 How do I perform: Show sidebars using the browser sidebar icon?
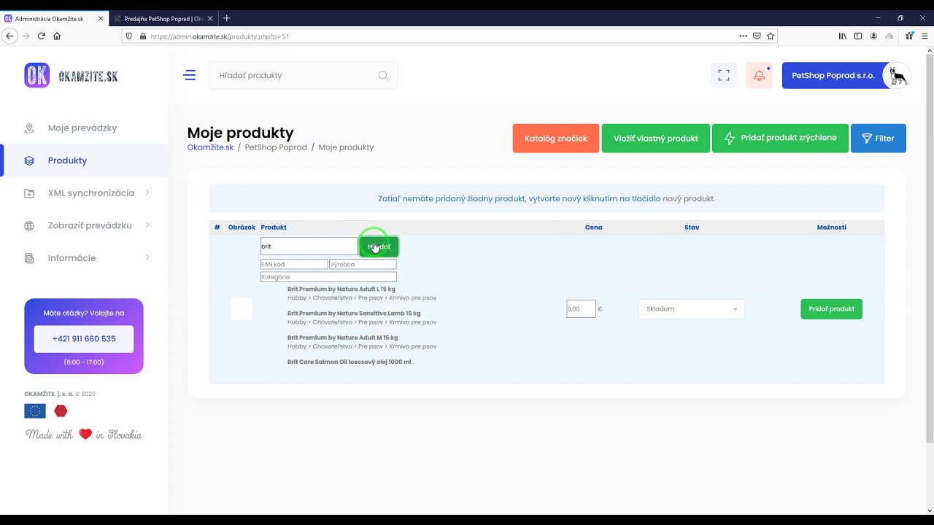pyautogui.click(x=858, y=36)
